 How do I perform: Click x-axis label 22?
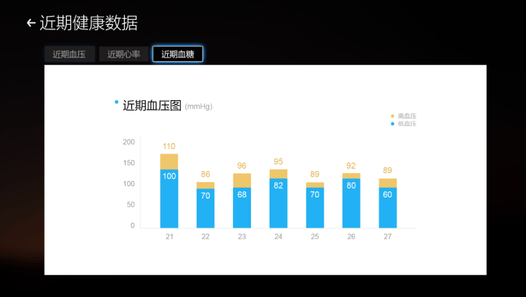[x=206, y=237]
